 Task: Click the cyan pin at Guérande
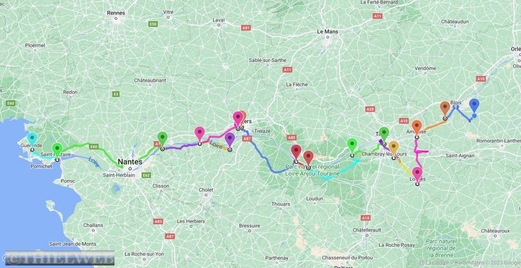32,139
